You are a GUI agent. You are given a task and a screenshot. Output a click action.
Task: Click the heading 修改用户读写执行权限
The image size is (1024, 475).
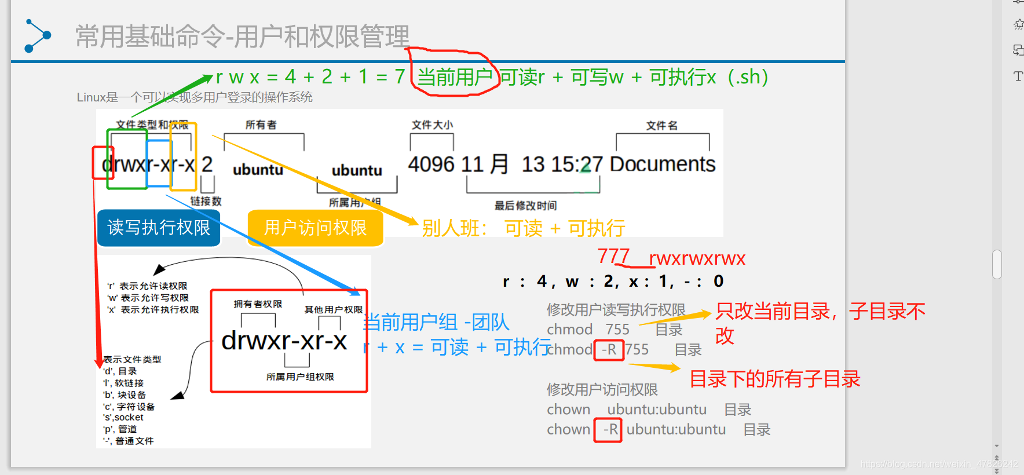tap(616, 310)
